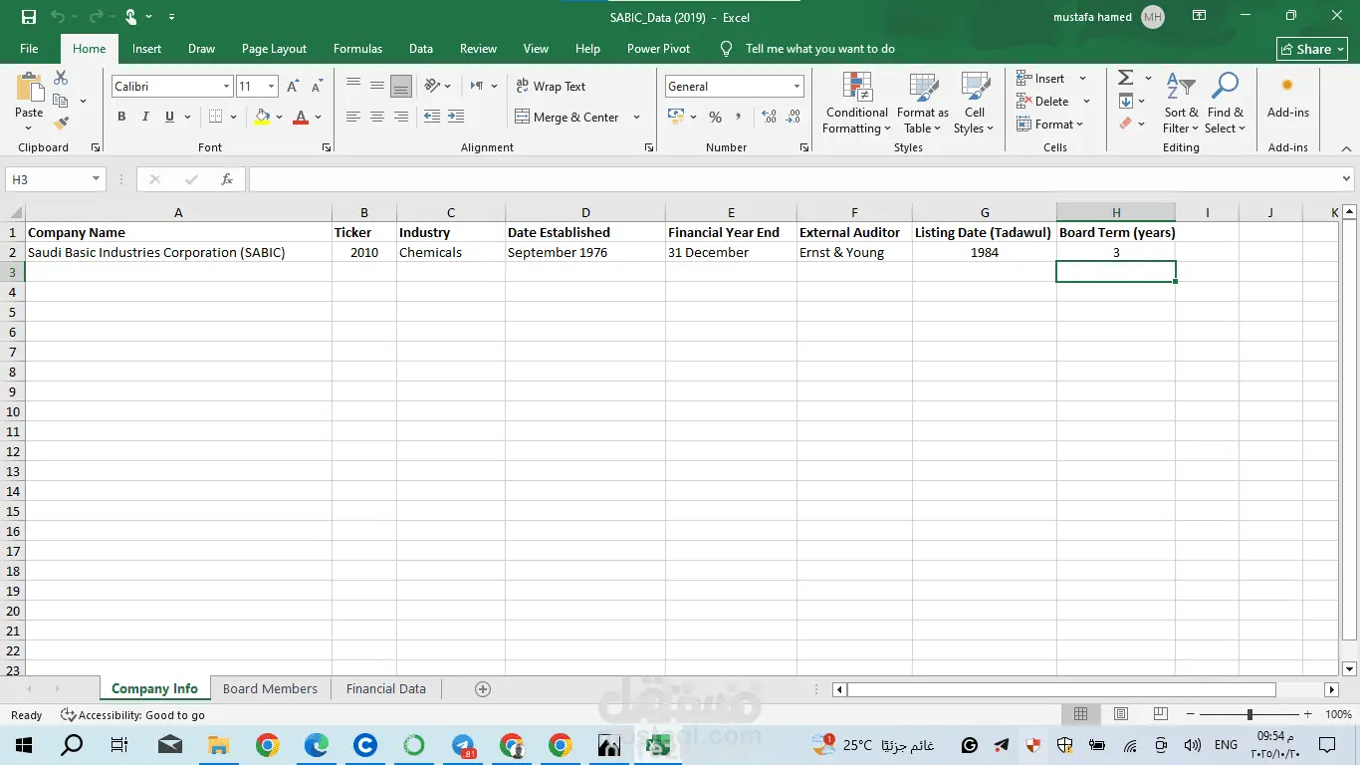
Task: Click the formula bar input
Action: pyautogui.click(x=793, y=179)
